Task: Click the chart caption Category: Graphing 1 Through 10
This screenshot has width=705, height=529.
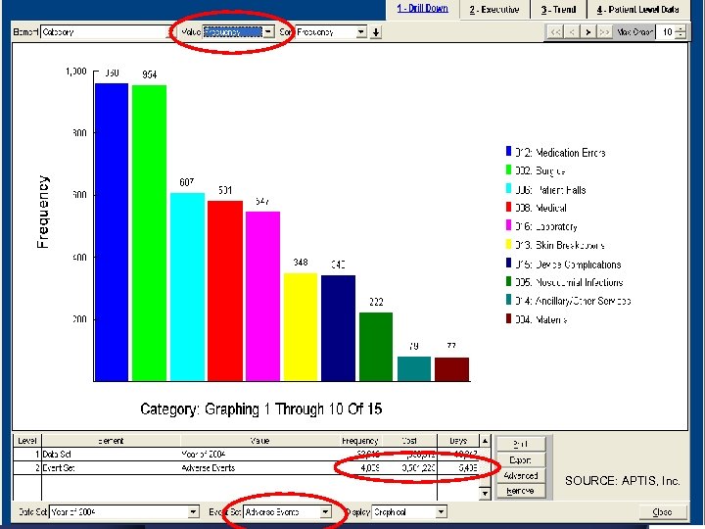Action: pos(261,409)
